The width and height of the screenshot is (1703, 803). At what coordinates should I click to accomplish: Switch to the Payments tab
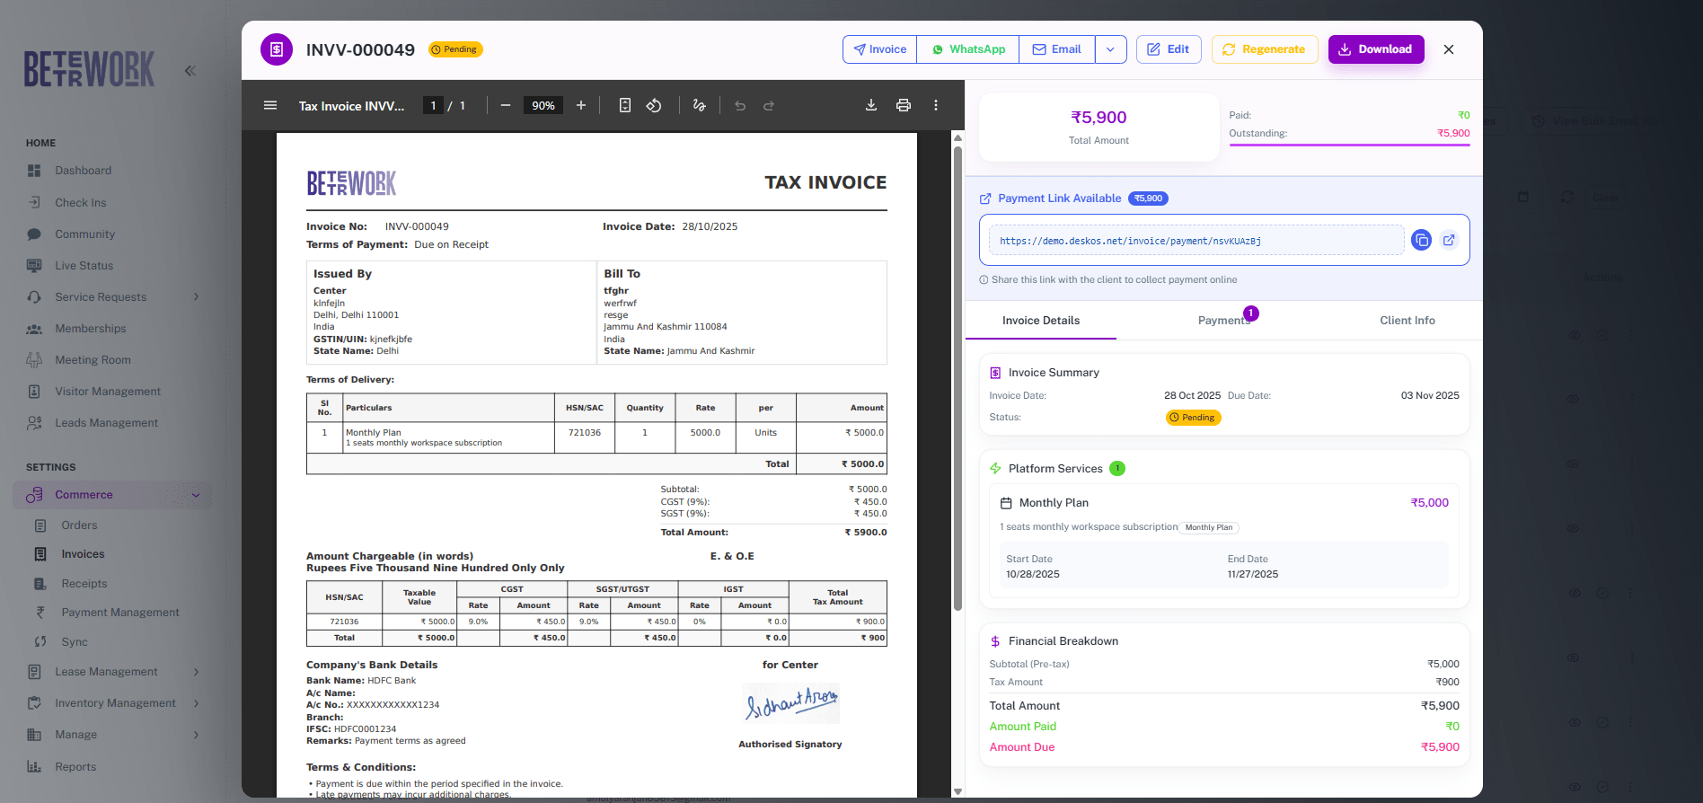[x=1223, y=321]
